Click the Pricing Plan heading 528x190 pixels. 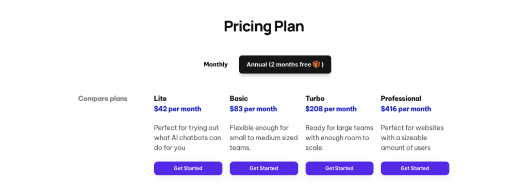click(264, 27)
